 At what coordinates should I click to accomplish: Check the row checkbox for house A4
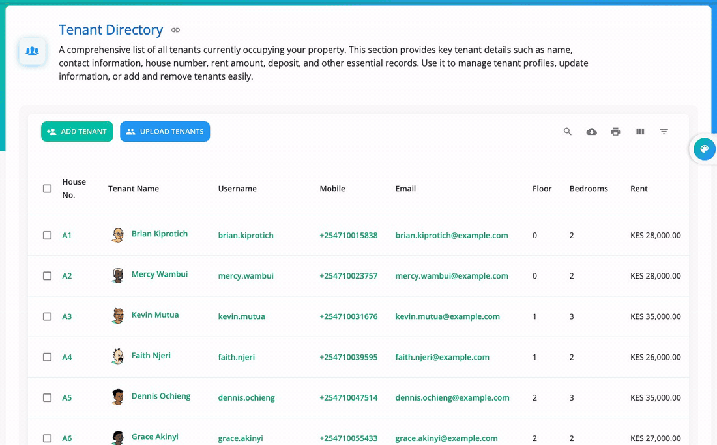pos(47,357)
